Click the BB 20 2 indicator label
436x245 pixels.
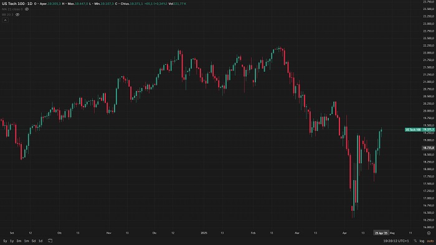pyautogui.click(x=7, y=14)
